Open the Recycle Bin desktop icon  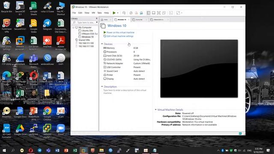tap(6, 7)
